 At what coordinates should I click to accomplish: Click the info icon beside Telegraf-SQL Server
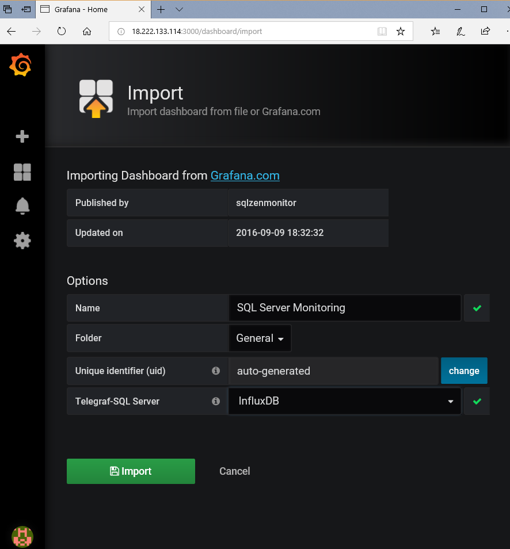pyautogui.click(x=216, y=401)
